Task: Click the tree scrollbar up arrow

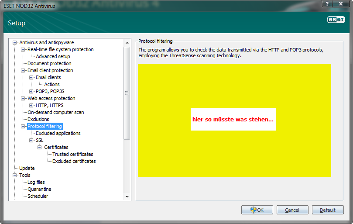Action: 127,43
